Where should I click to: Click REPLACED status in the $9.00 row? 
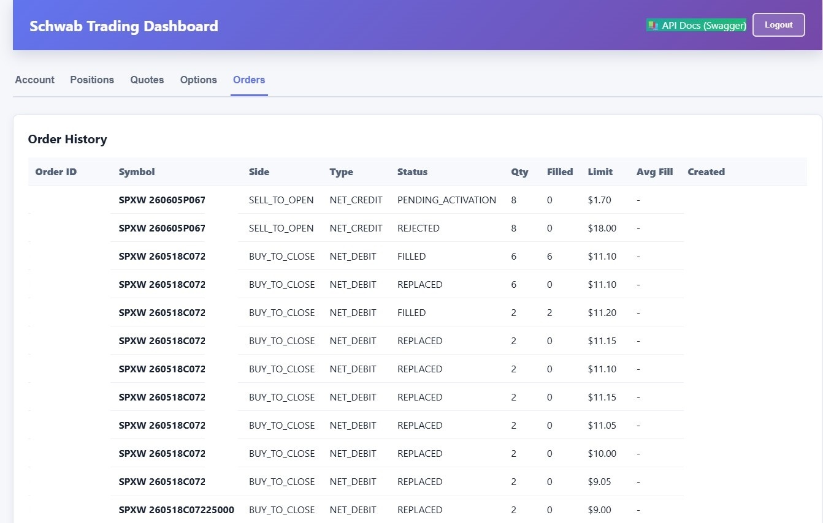419,510
